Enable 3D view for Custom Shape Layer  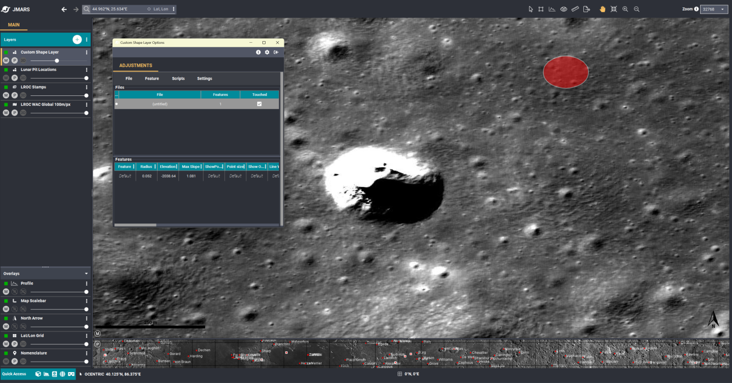point(23,60)
